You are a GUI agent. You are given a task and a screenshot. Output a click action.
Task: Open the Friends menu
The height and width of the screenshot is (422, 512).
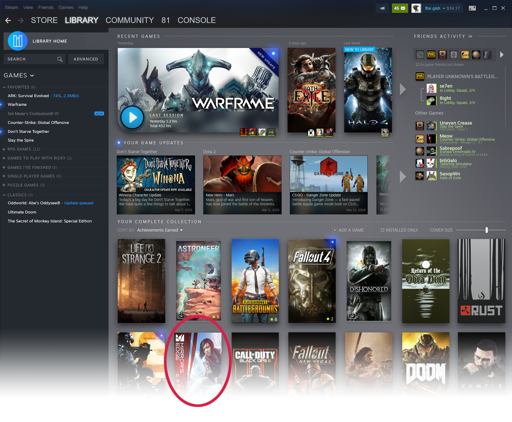(46, 7)
